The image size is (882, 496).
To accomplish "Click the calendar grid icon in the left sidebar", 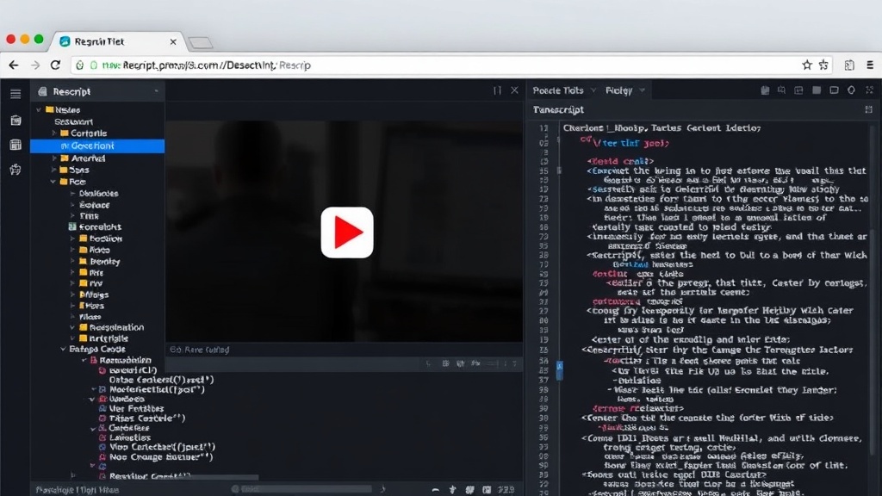I will [16, 145].
